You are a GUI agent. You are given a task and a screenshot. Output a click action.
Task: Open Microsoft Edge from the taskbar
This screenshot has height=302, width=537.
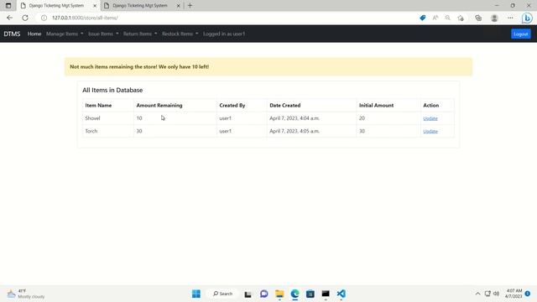tap(295, 294)
